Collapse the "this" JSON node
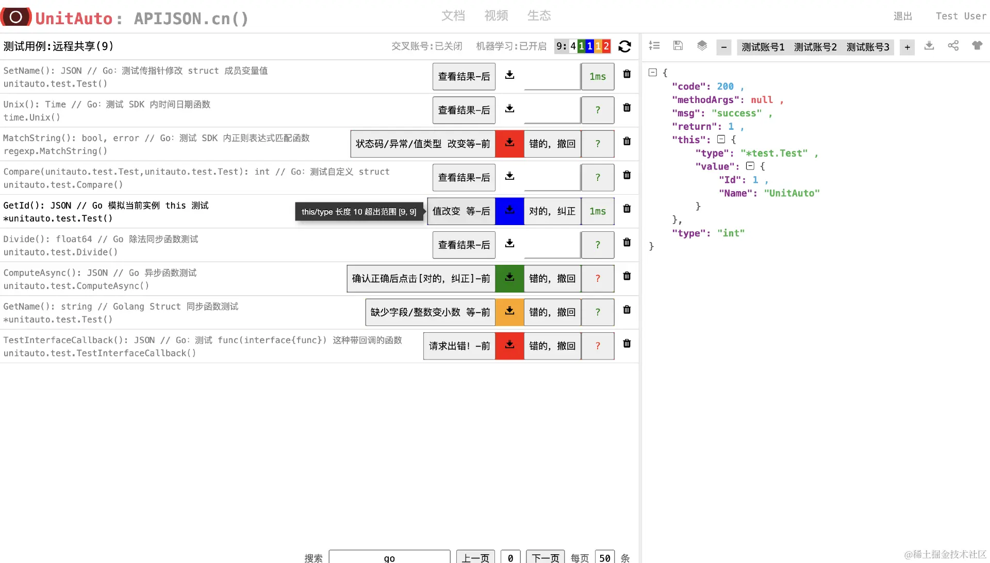Image resolution: width=990 pixels, height=563 pixels. 721,140
